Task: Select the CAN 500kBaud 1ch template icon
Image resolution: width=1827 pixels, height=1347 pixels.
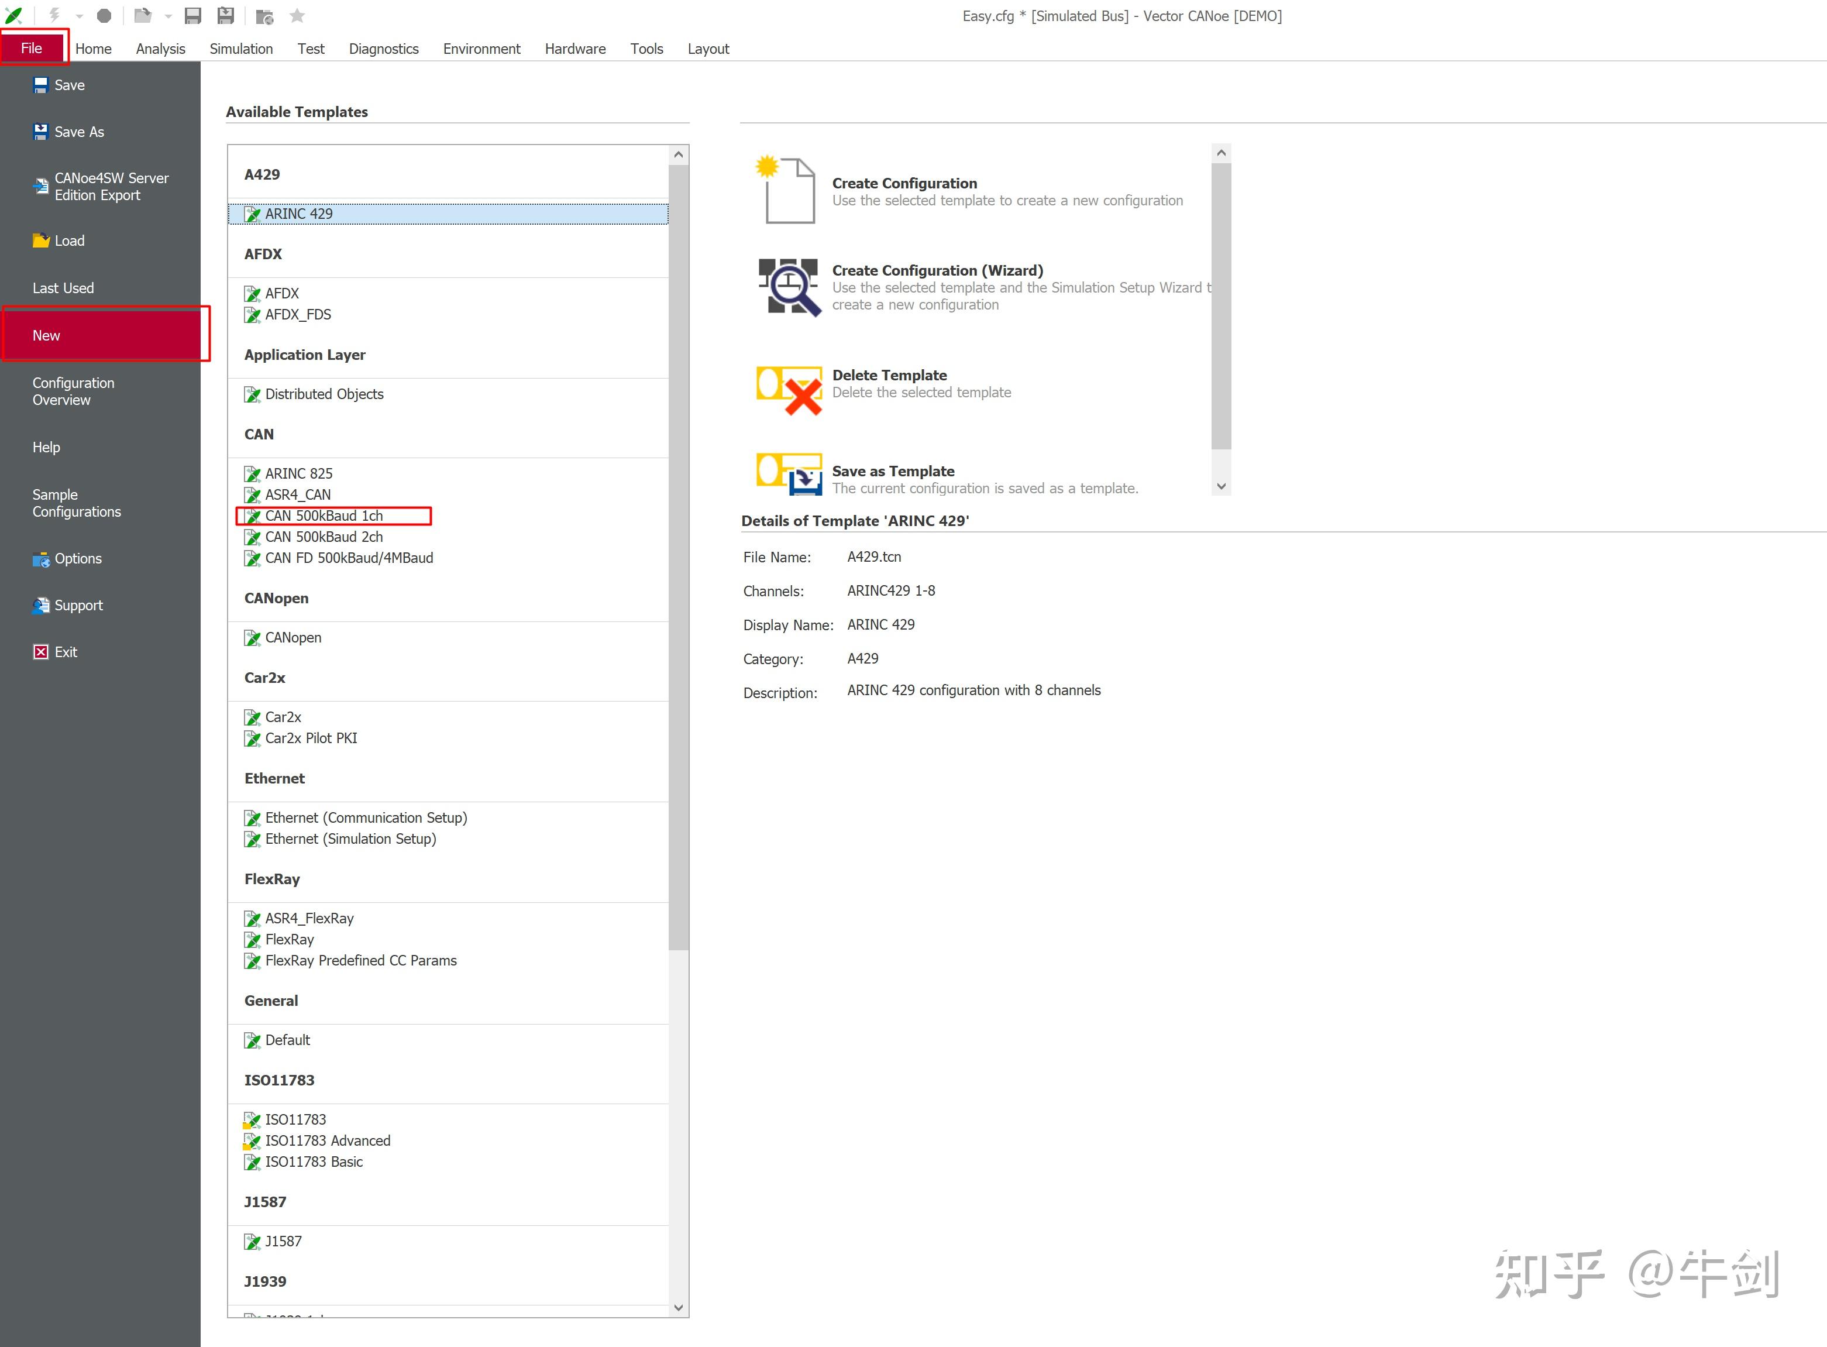Action: [253, 516]
